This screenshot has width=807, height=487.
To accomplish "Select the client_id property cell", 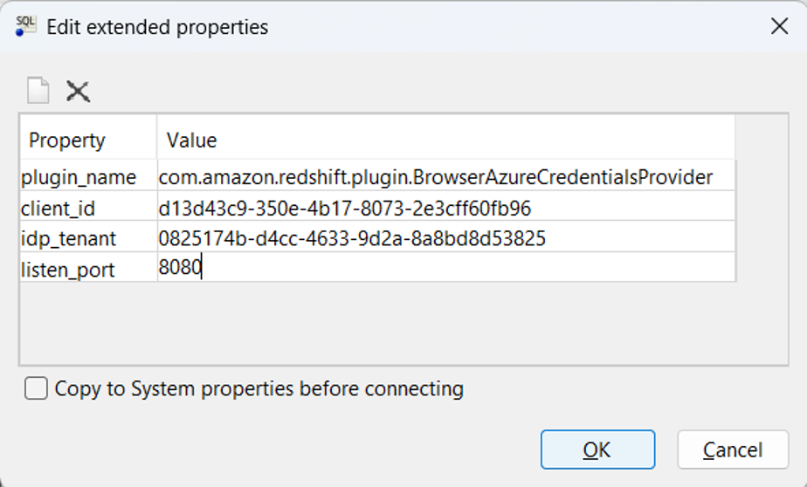I will tap(58, 209).
